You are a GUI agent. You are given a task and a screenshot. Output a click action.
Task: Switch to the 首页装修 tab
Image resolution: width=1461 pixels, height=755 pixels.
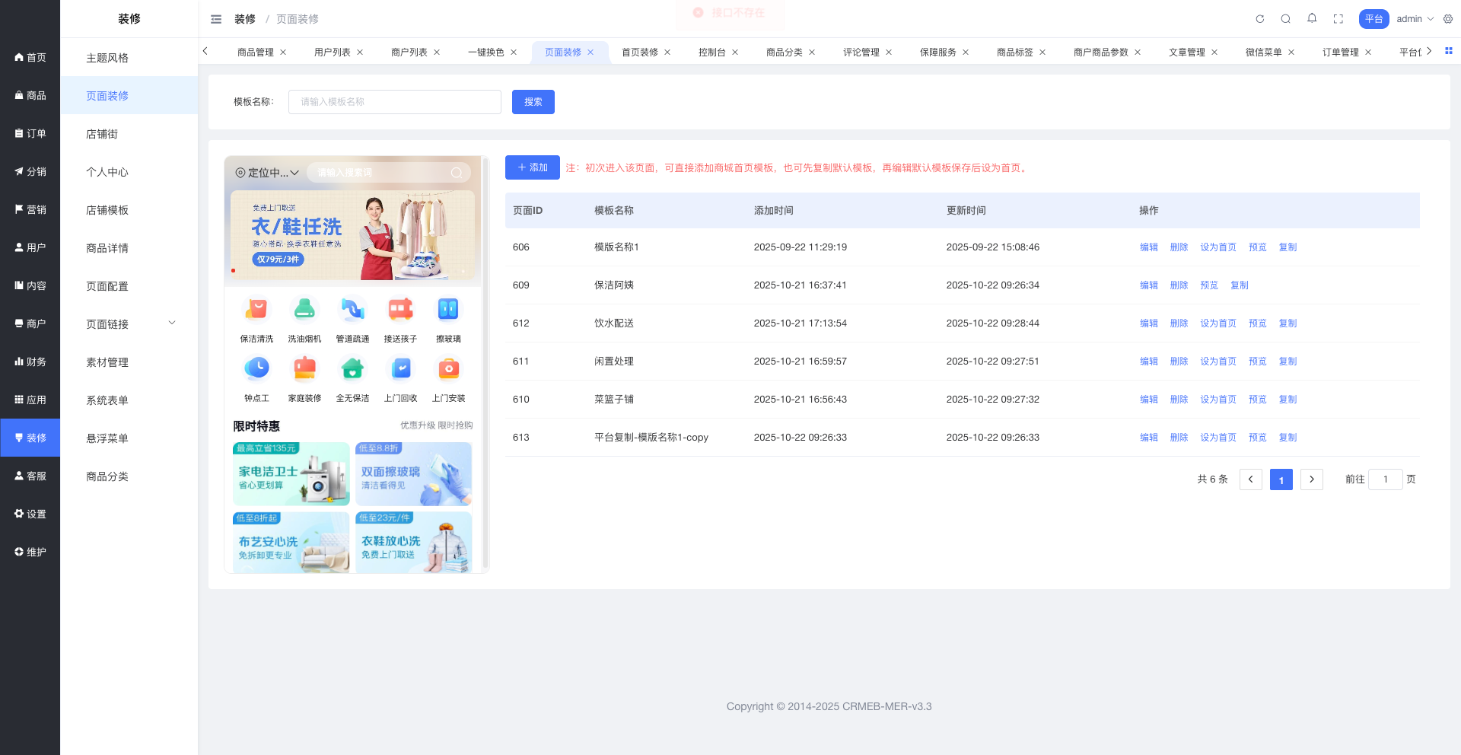tap(639, 53)
